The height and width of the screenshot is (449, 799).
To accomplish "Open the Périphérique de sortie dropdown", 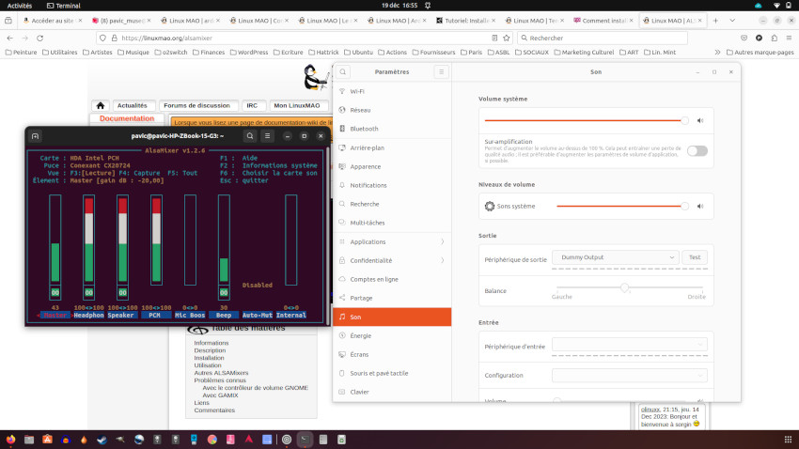I will 615,257.
